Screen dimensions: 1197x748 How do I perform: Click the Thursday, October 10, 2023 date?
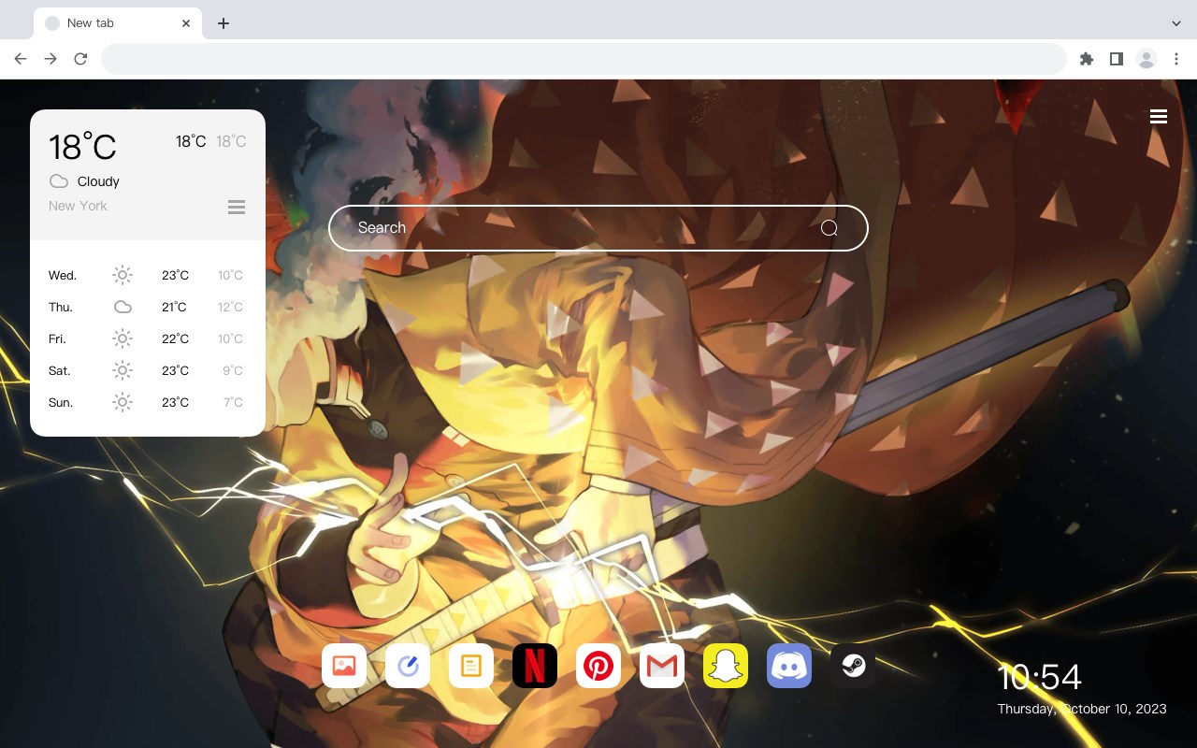[x=1082, y=709]
